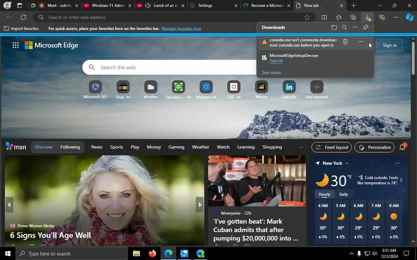Open the Walmart shortcut tile

coord(206,90)
